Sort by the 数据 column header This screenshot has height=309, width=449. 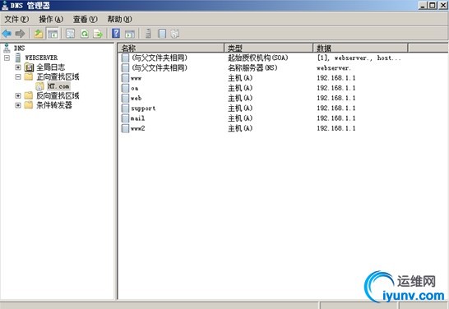[x=360, y=48]
